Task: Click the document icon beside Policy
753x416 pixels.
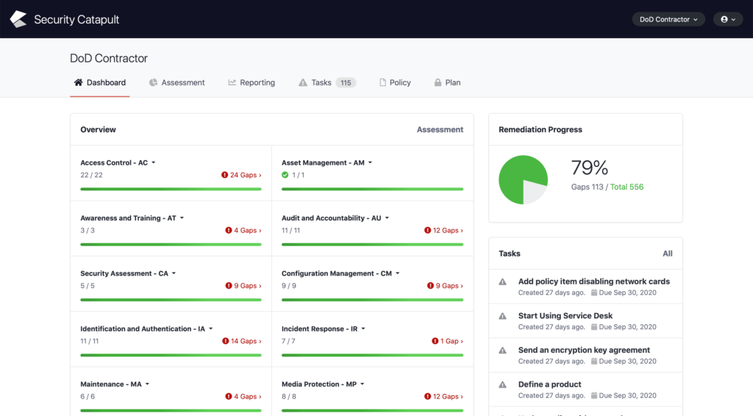Action: tap(382, 82)
